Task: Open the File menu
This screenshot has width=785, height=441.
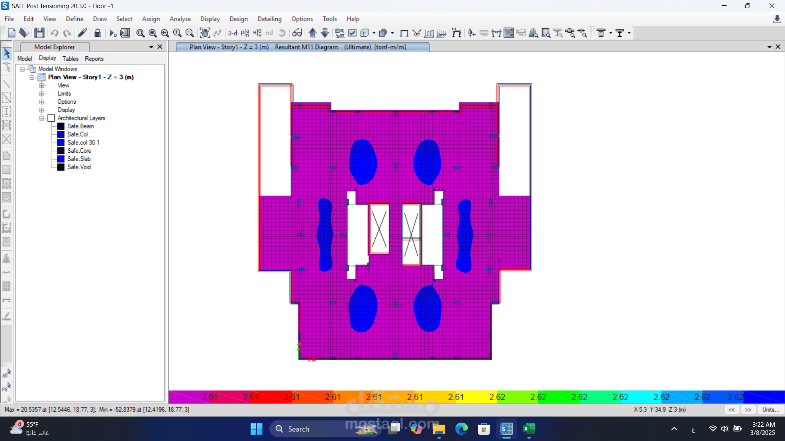Action: tap(9, 19)
